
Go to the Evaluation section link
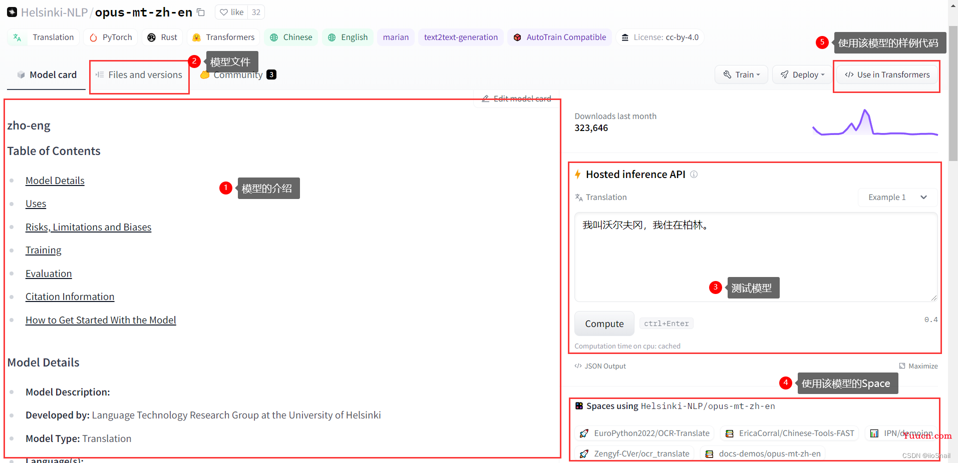pos(49,273)
